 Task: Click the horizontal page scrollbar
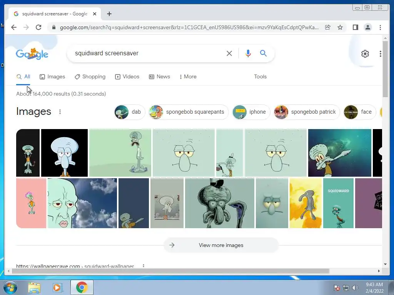(170, 271)
